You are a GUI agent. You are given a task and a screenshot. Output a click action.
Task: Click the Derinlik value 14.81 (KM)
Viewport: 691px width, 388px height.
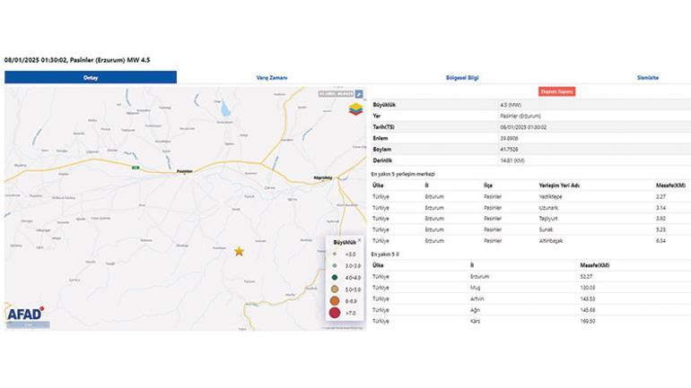(512, 160)
